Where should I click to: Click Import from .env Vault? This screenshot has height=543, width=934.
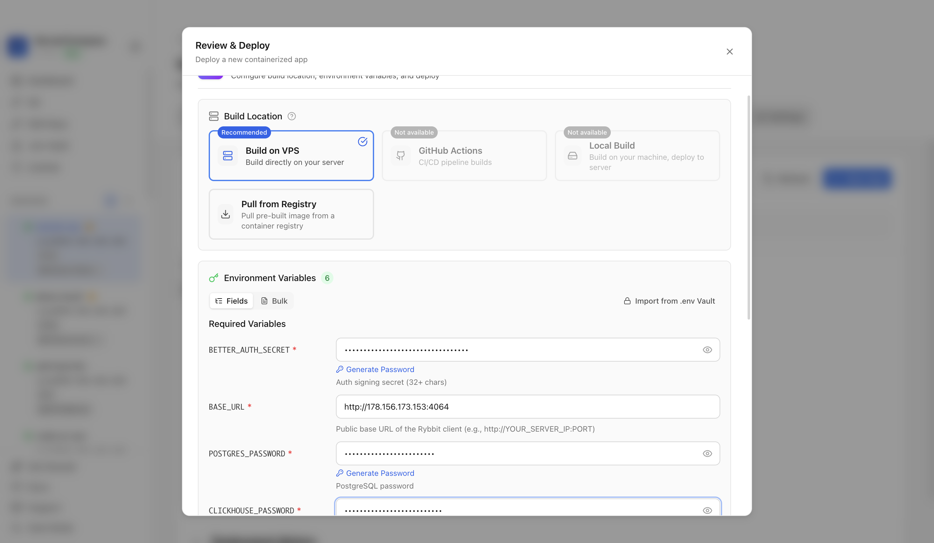[x=669, y=301]
